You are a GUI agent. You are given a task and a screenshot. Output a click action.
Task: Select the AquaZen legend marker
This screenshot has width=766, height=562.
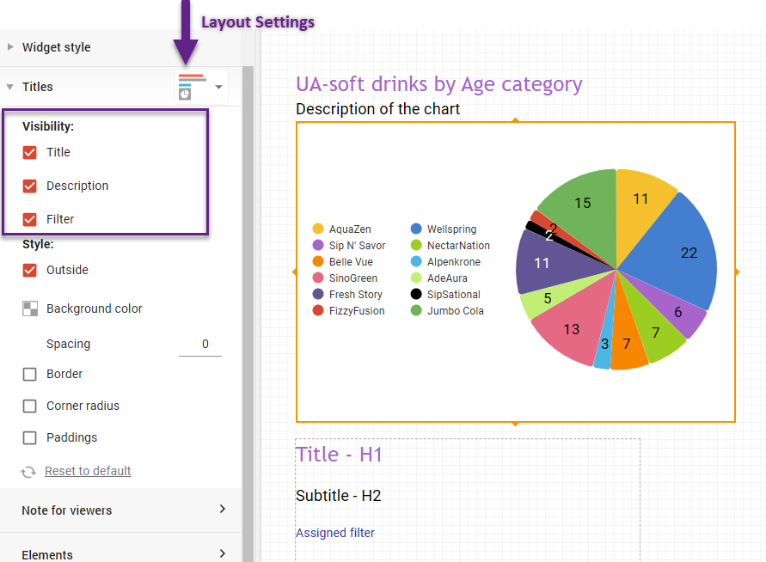(318, 229)
